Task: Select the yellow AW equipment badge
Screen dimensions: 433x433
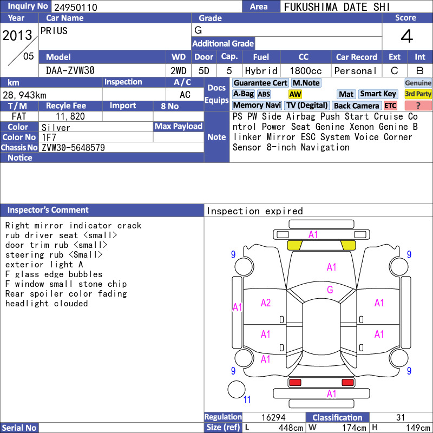Action: 295,94
